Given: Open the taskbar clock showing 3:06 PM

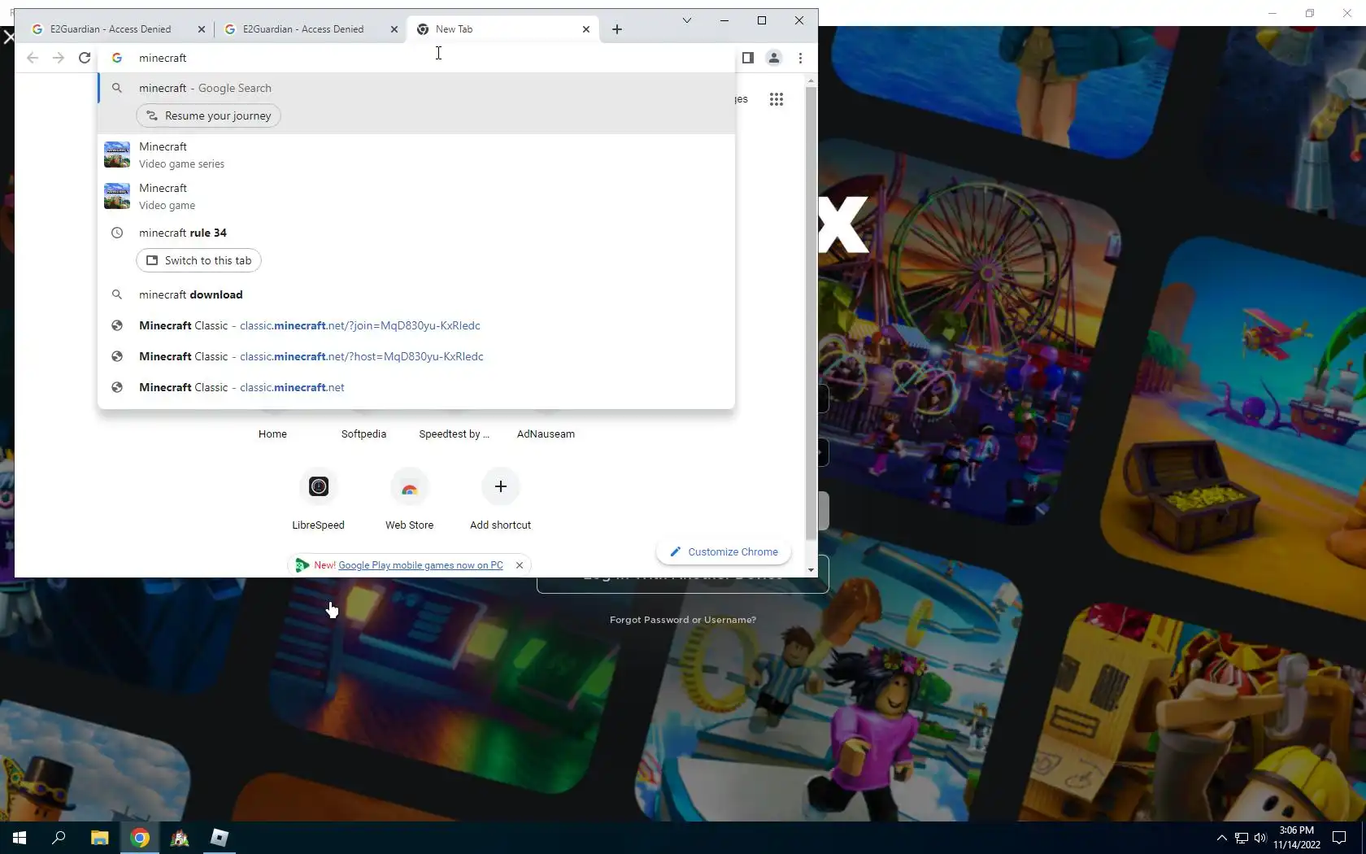Looking at the screenshot, I should click(1297, 838).
